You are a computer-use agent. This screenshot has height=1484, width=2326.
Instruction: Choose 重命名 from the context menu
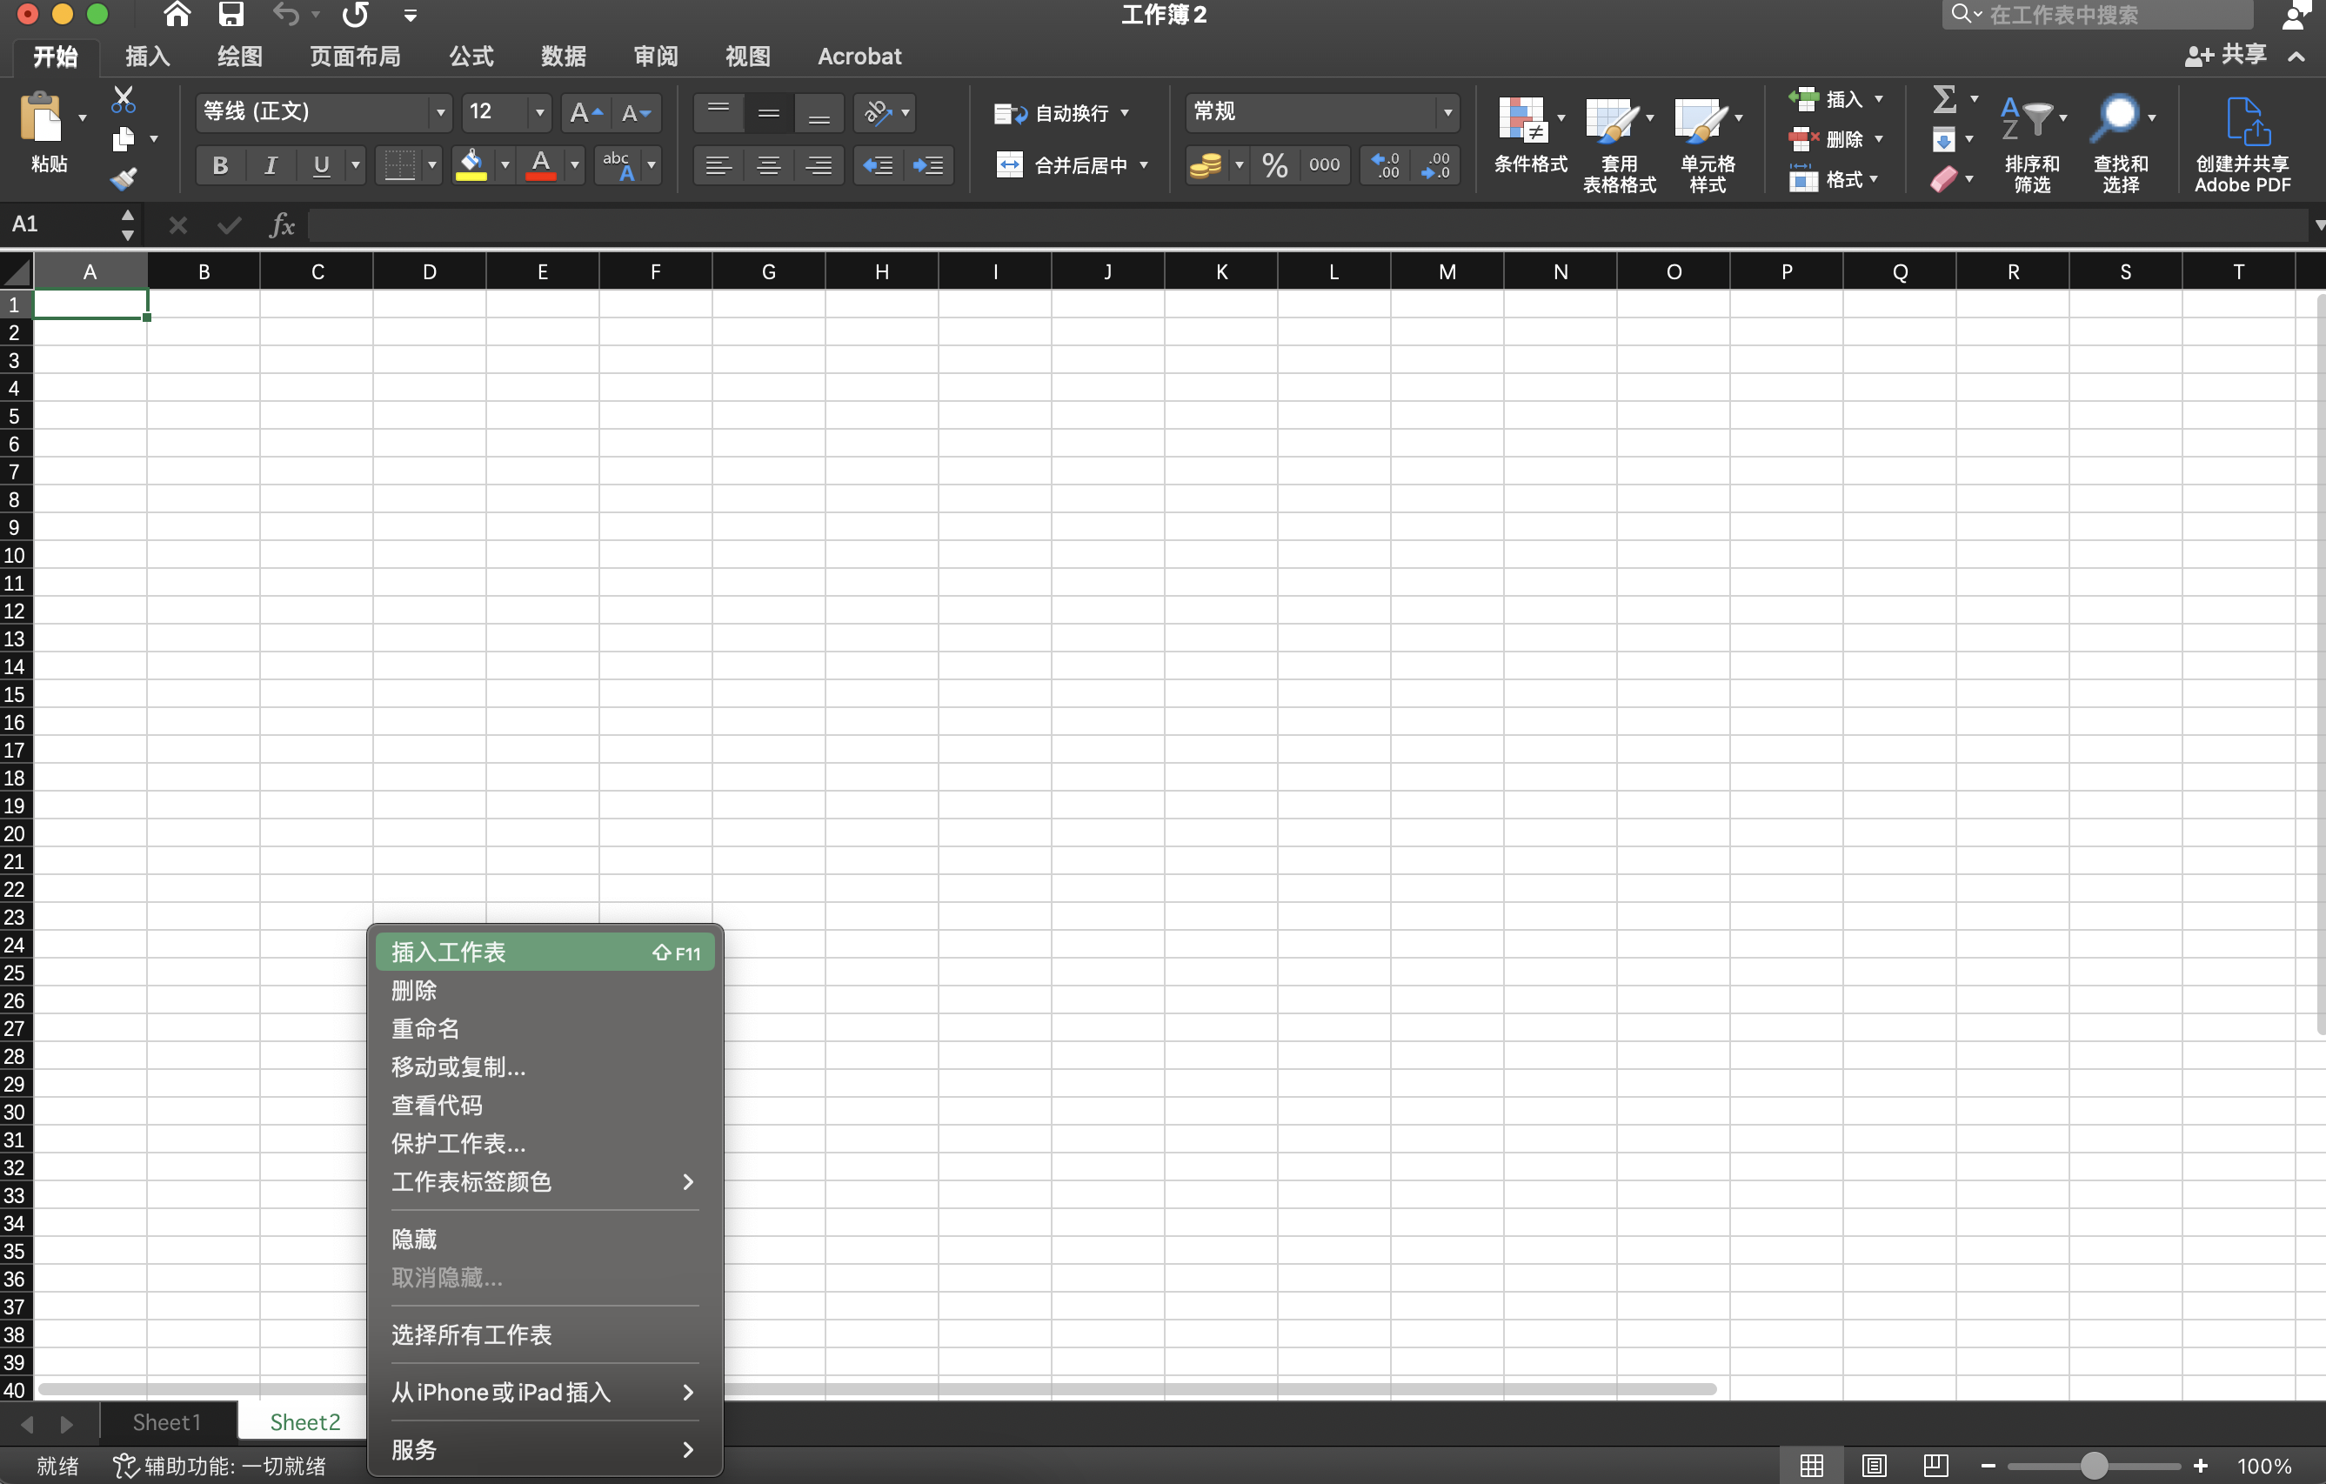[425, 1028]
